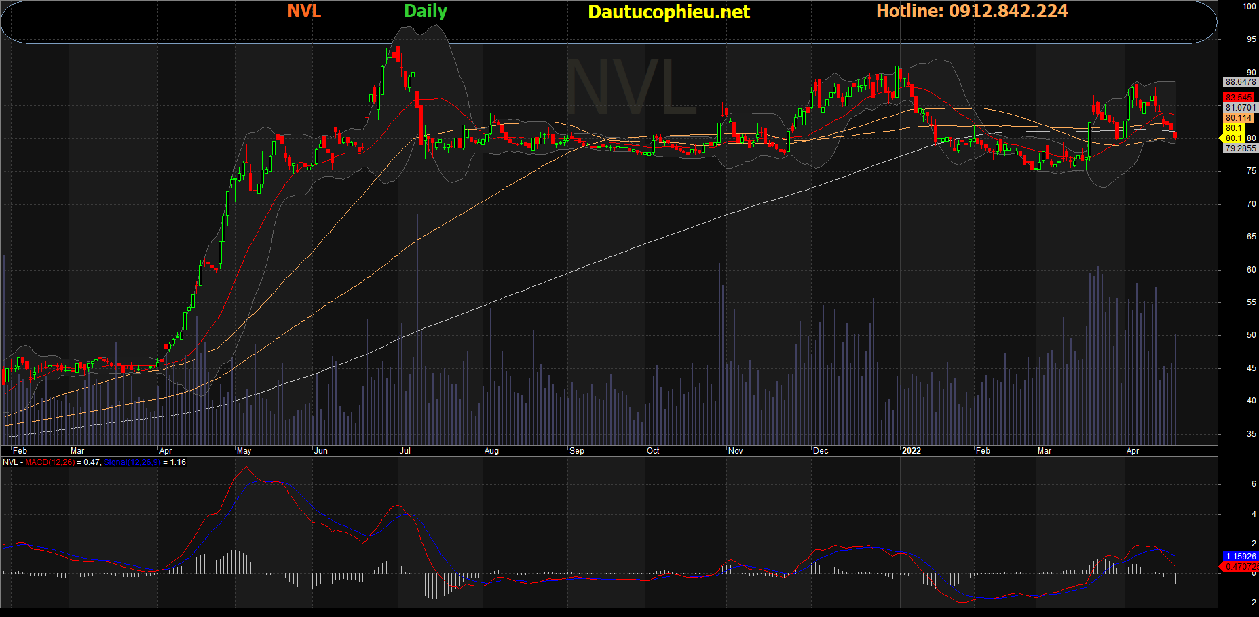Click the Hotline 0912.842.224 text

tap(972, 12)
